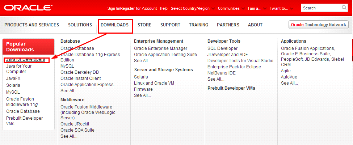Open Oracle Fusion Middleware including WebLogic Server

(88, 112)
